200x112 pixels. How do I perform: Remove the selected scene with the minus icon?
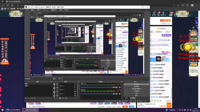click(28, 98)
